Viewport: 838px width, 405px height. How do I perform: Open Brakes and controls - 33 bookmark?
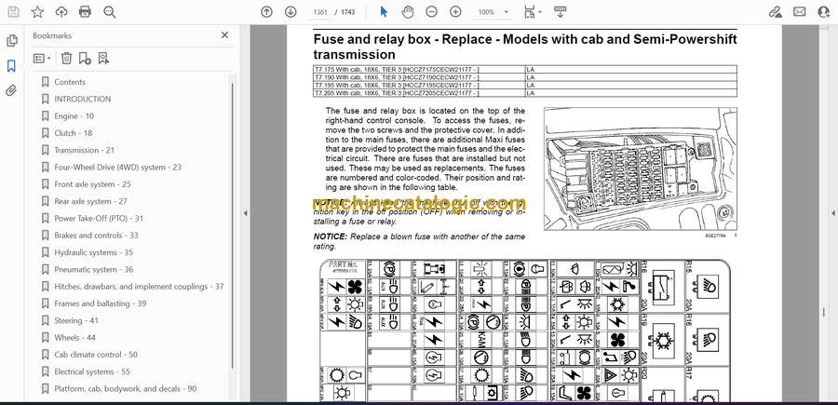point(96,236)
